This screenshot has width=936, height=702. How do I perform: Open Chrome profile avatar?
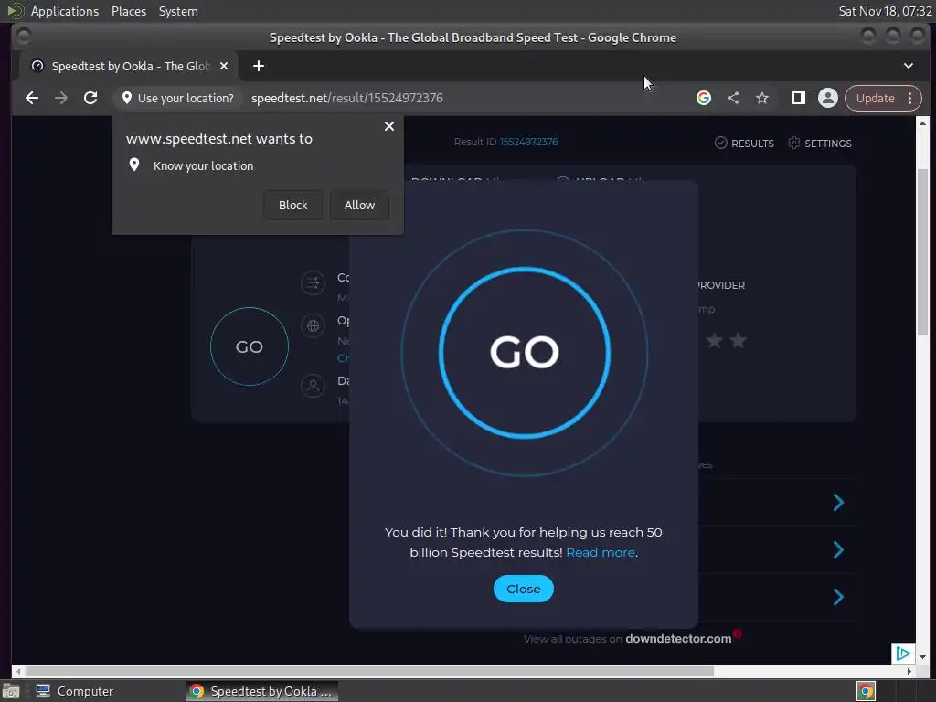click(x=828, y=98)
